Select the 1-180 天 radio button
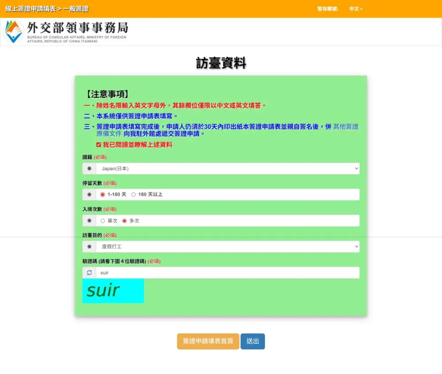Image resolution: width=442 pixels, height=374 pixels. click(x=103, y=195)
